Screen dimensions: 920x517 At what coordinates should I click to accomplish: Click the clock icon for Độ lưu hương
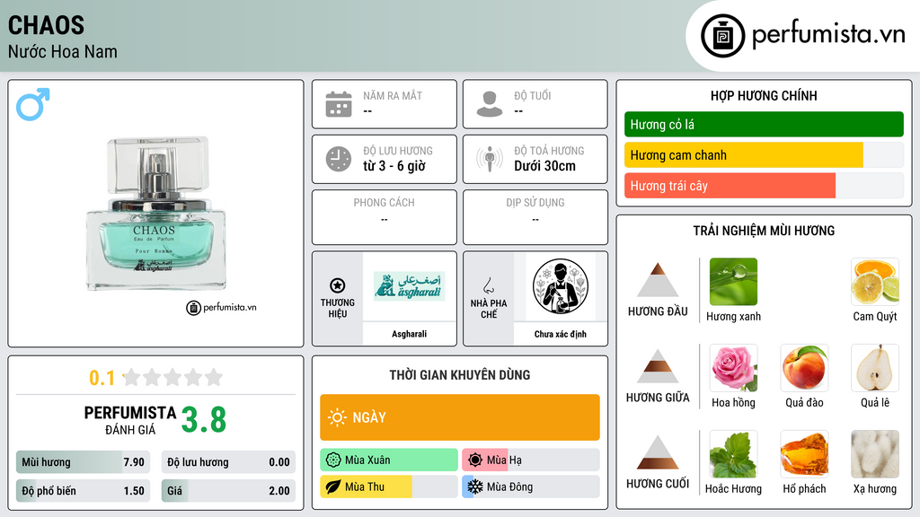point(339,159)
